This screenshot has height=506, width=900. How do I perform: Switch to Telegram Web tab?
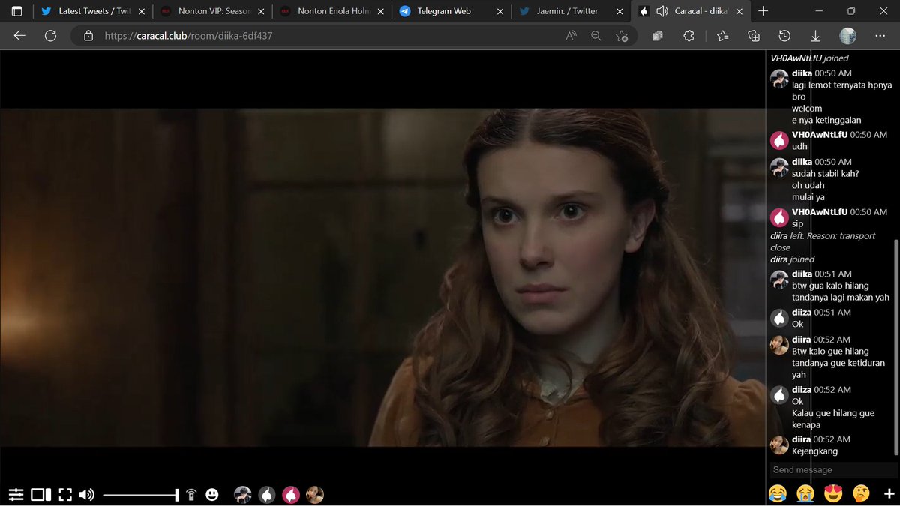[x=450, y=11]
